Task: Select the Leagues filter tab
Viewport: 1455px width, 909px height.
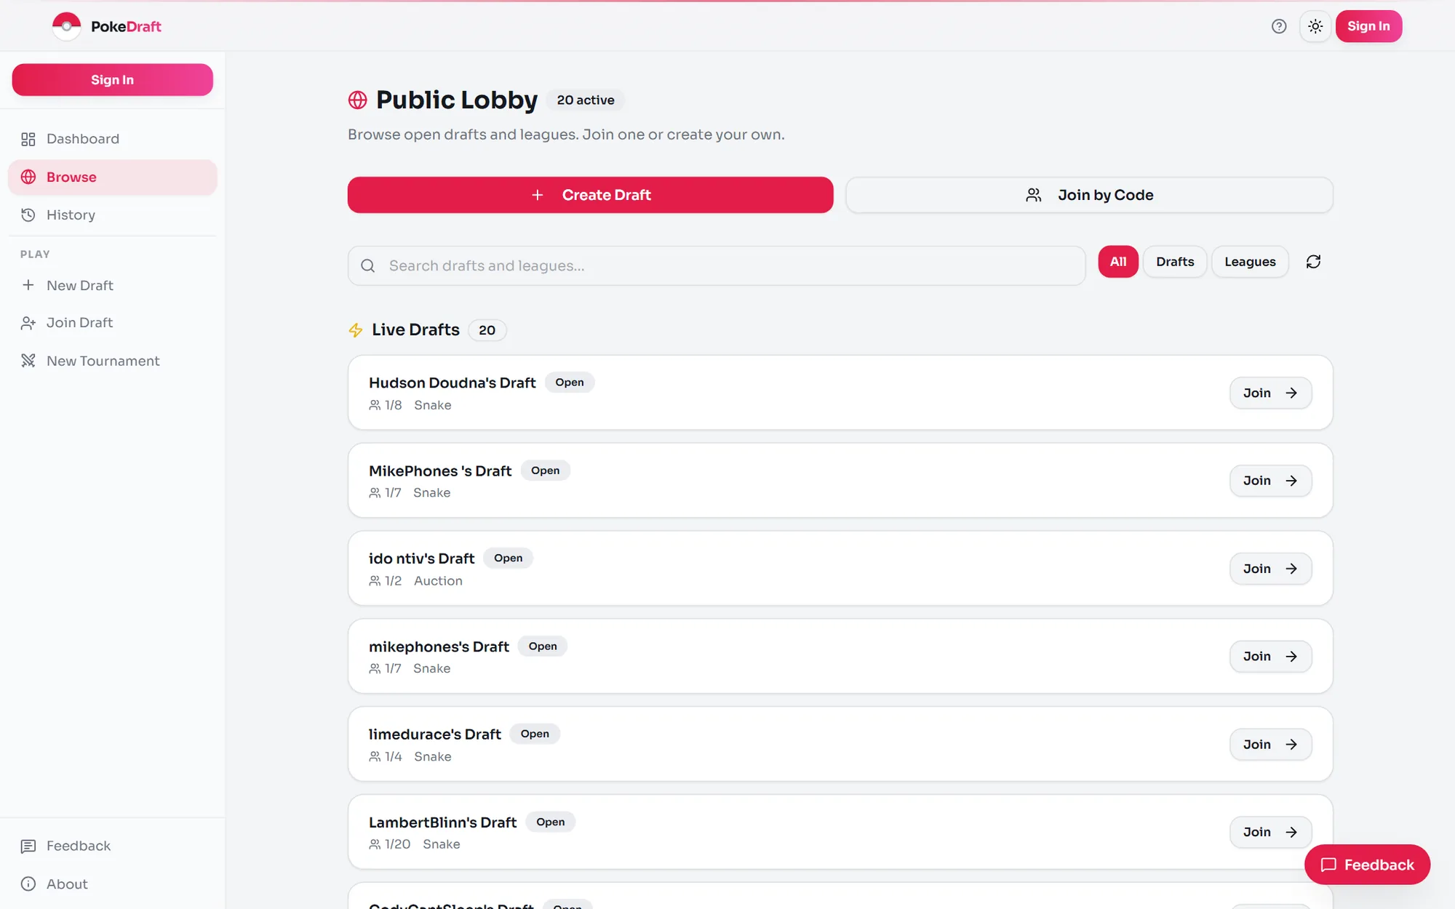Action: (1250, 262)
